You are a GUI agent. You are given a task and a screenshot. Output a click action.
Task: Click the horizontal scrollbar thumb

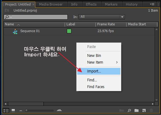tap(26, 104)
